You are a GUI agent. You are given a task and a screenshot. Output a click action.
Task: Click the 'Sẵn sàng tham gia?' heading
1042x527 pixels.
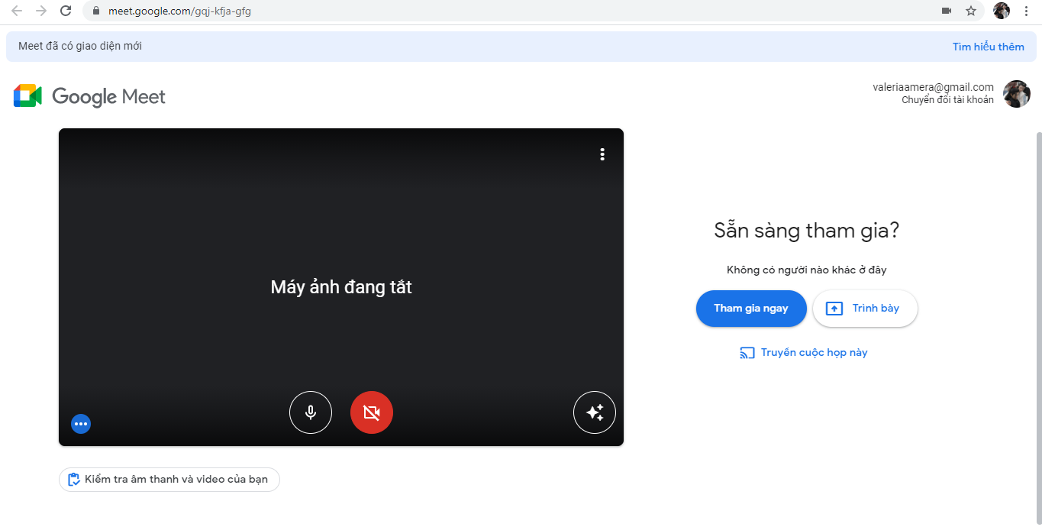(807, 231)
